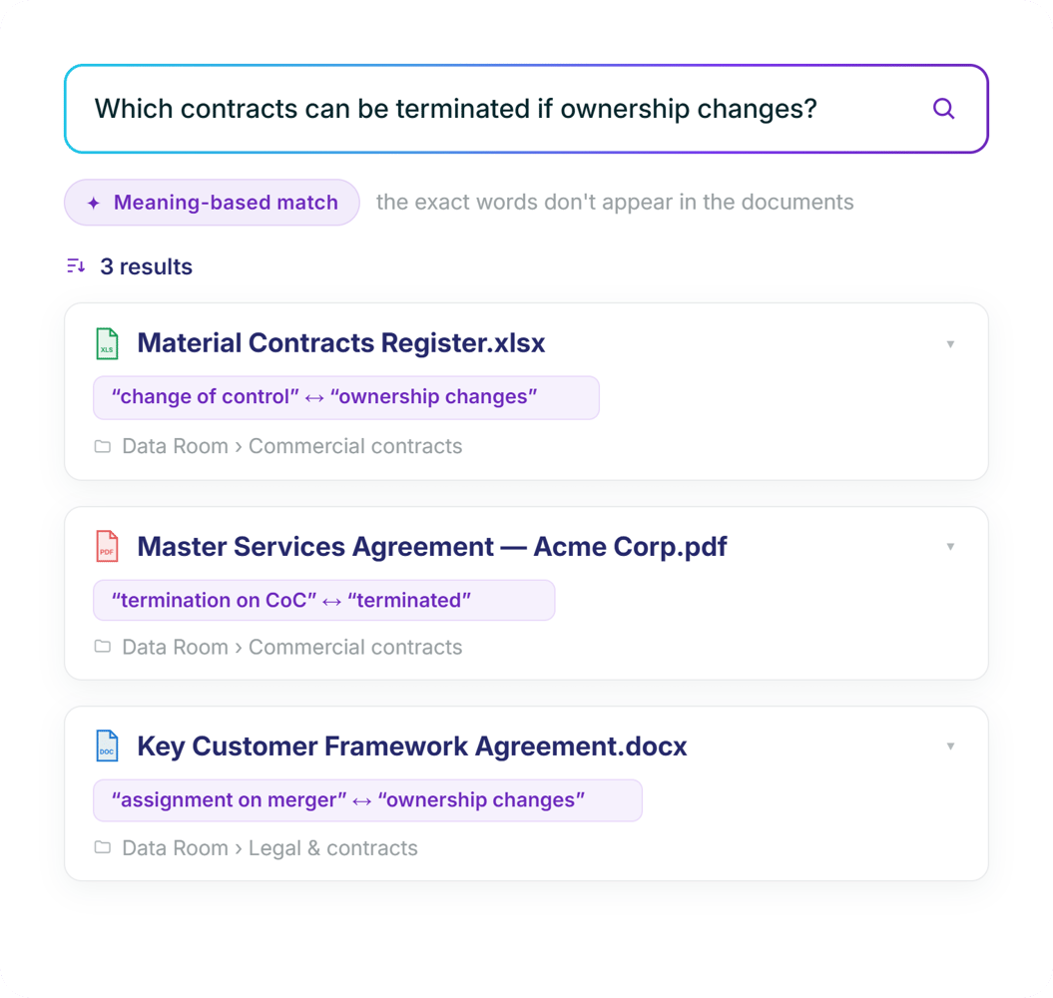The height and width of the screenshot is (998, 1053).
Task: Open Master Services Agreement — Acme Corp.pdf
Action: click(432, 547)
